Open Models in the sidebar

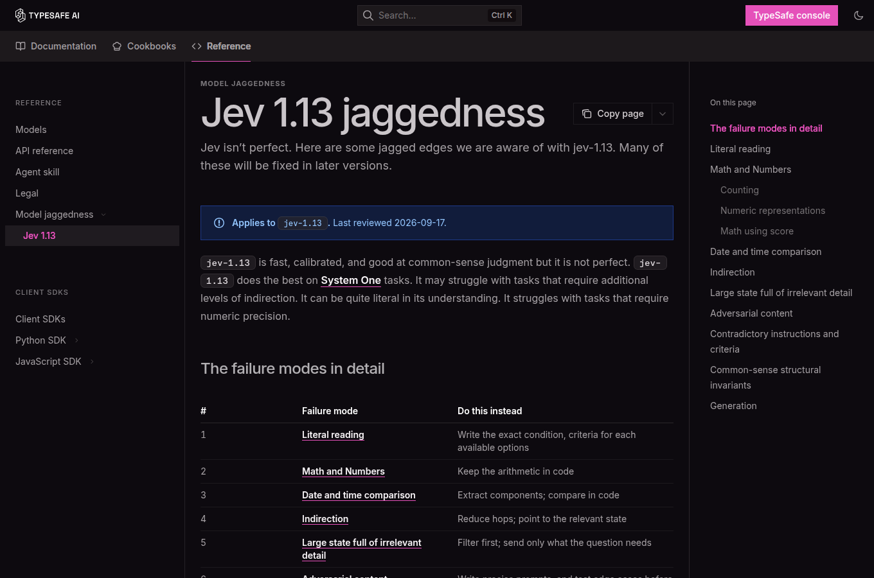31,130
